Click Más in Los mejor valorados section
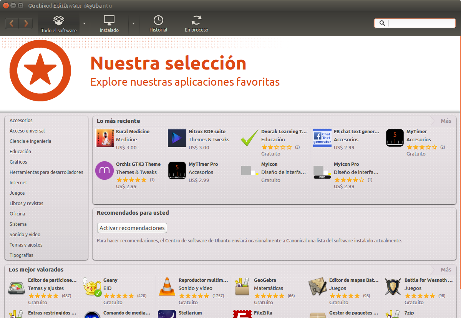Screen dimensions: 461x318 (x=446, y=270)
